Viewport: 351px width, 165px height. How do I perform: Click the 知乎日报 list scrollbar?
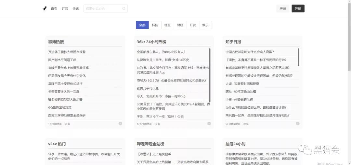click(298, 57)
